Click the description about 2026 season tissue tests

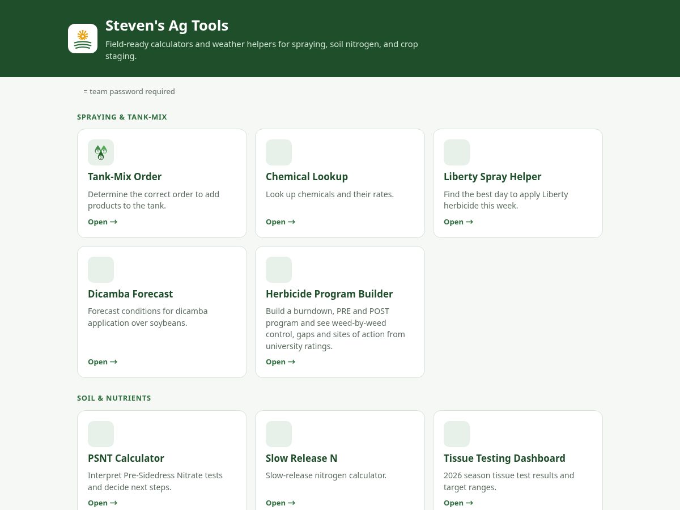coord(509,481)
